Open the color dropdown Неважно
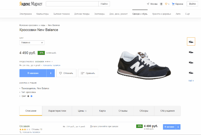The width and height of the screenshot is (201, 135). [x=32, y=43]
